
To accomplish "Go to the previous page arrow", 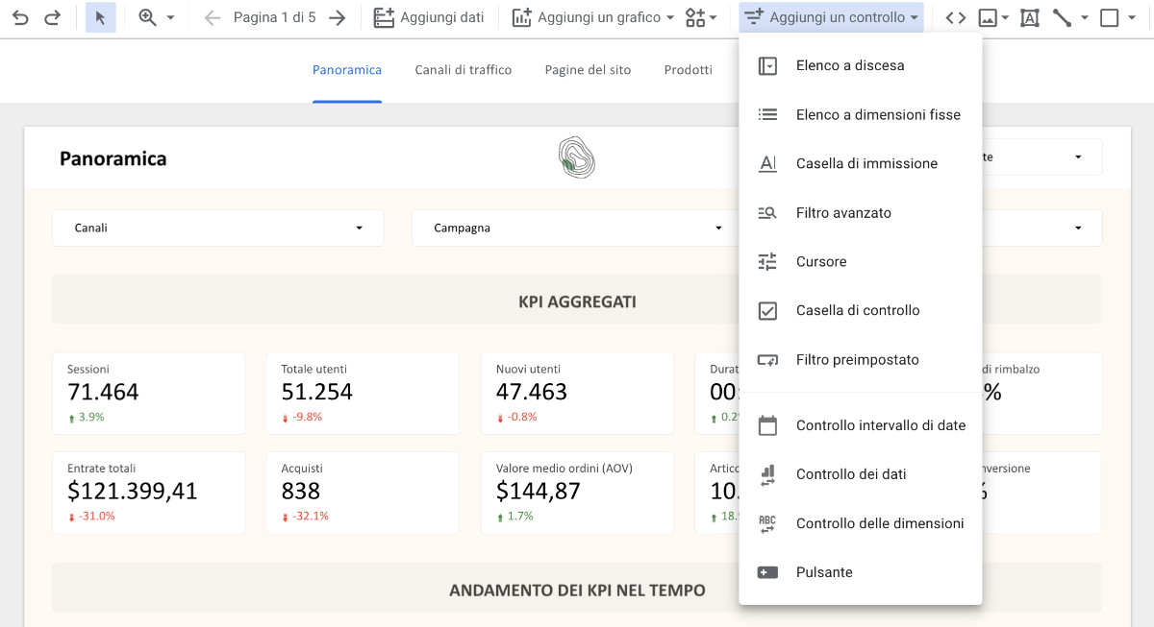I will 213,17.
